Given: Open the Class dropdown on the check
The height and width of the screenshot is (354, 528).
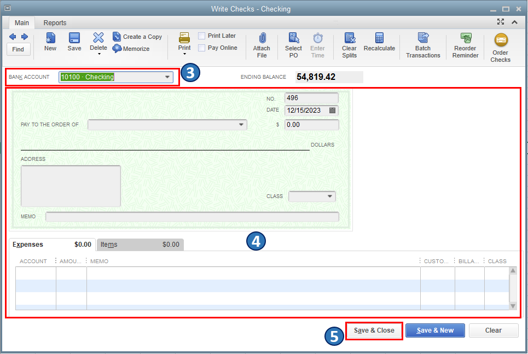Looking at the screenshot, I should [x=330, y=196].
